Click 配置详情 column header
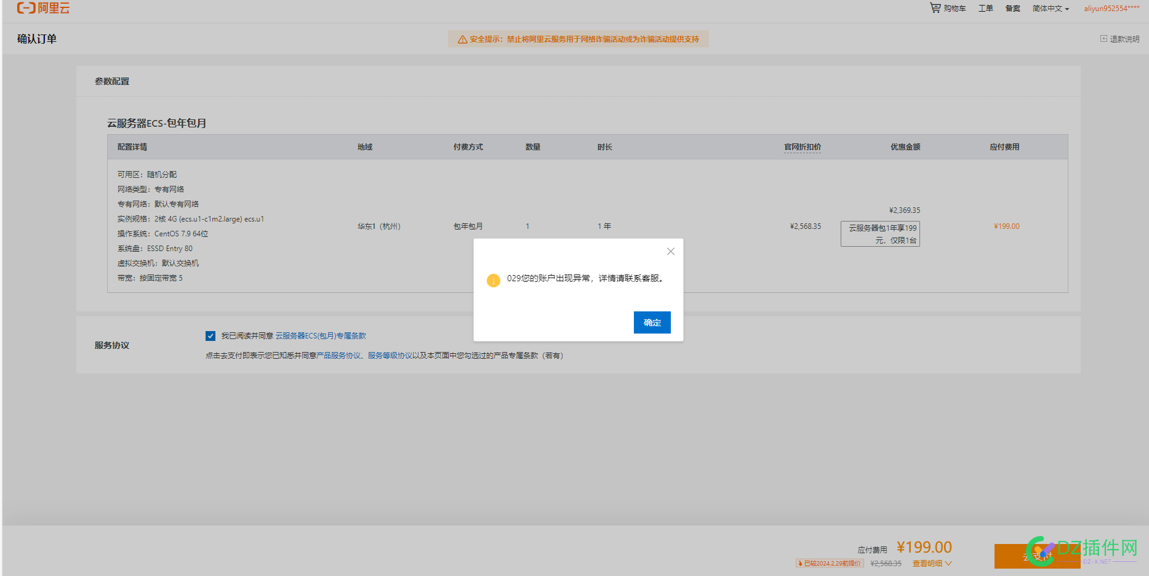 pyautogui.click(x=132, y=147)
